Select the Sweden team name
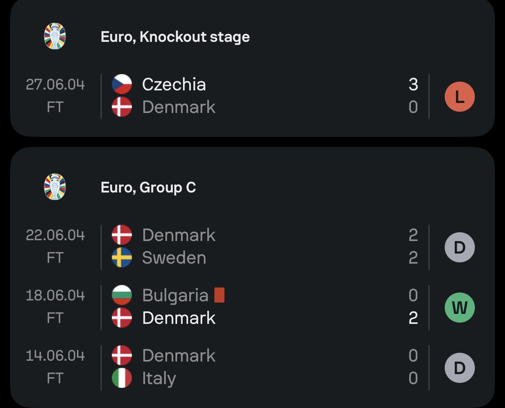 click(x=174, y=258)
